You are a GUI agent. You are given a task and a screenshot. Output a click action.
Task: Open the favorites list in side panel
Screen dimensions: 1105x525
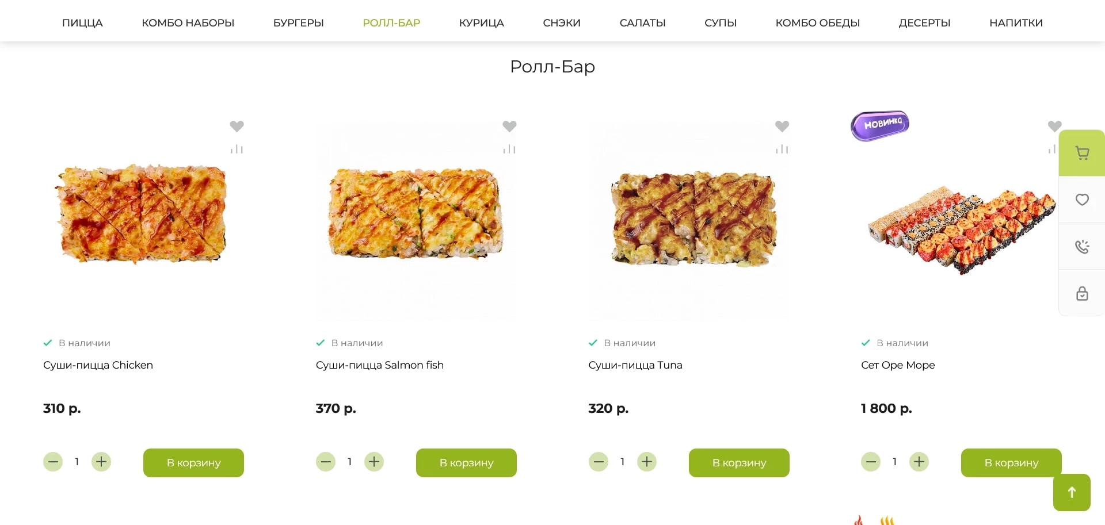pos(1082,200)
